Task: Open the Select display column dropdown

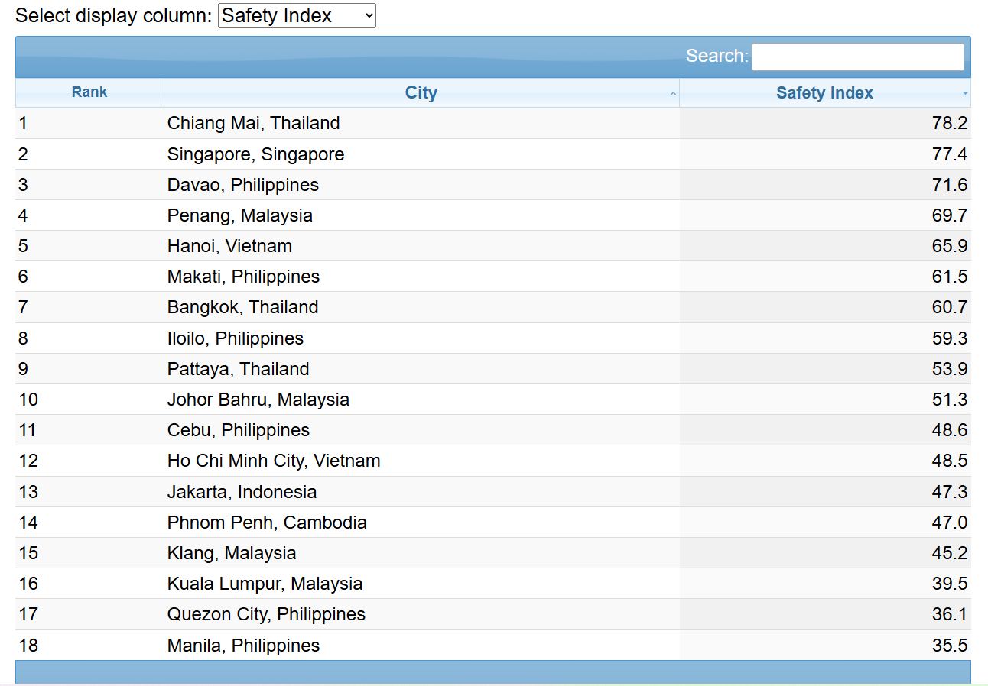Action: click(x=297, y=15)
